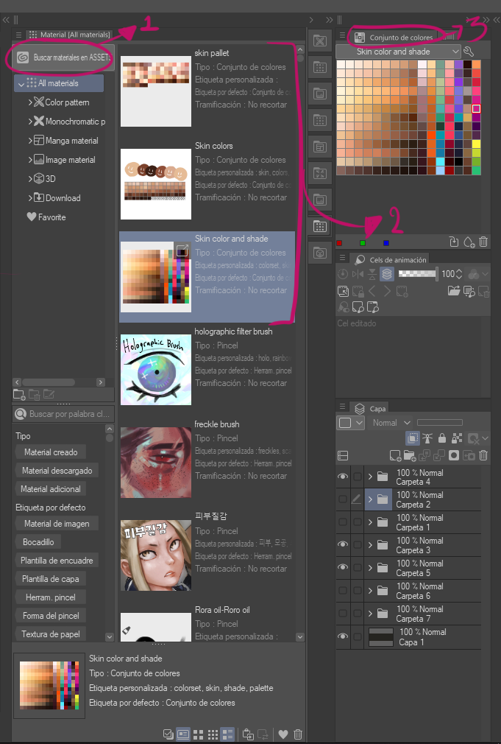Image resolution: width=501 pixels, height=744 pixels.
Task: Click paste material to canvas icon
Action: pyautogui.click(x=248, y=734)
